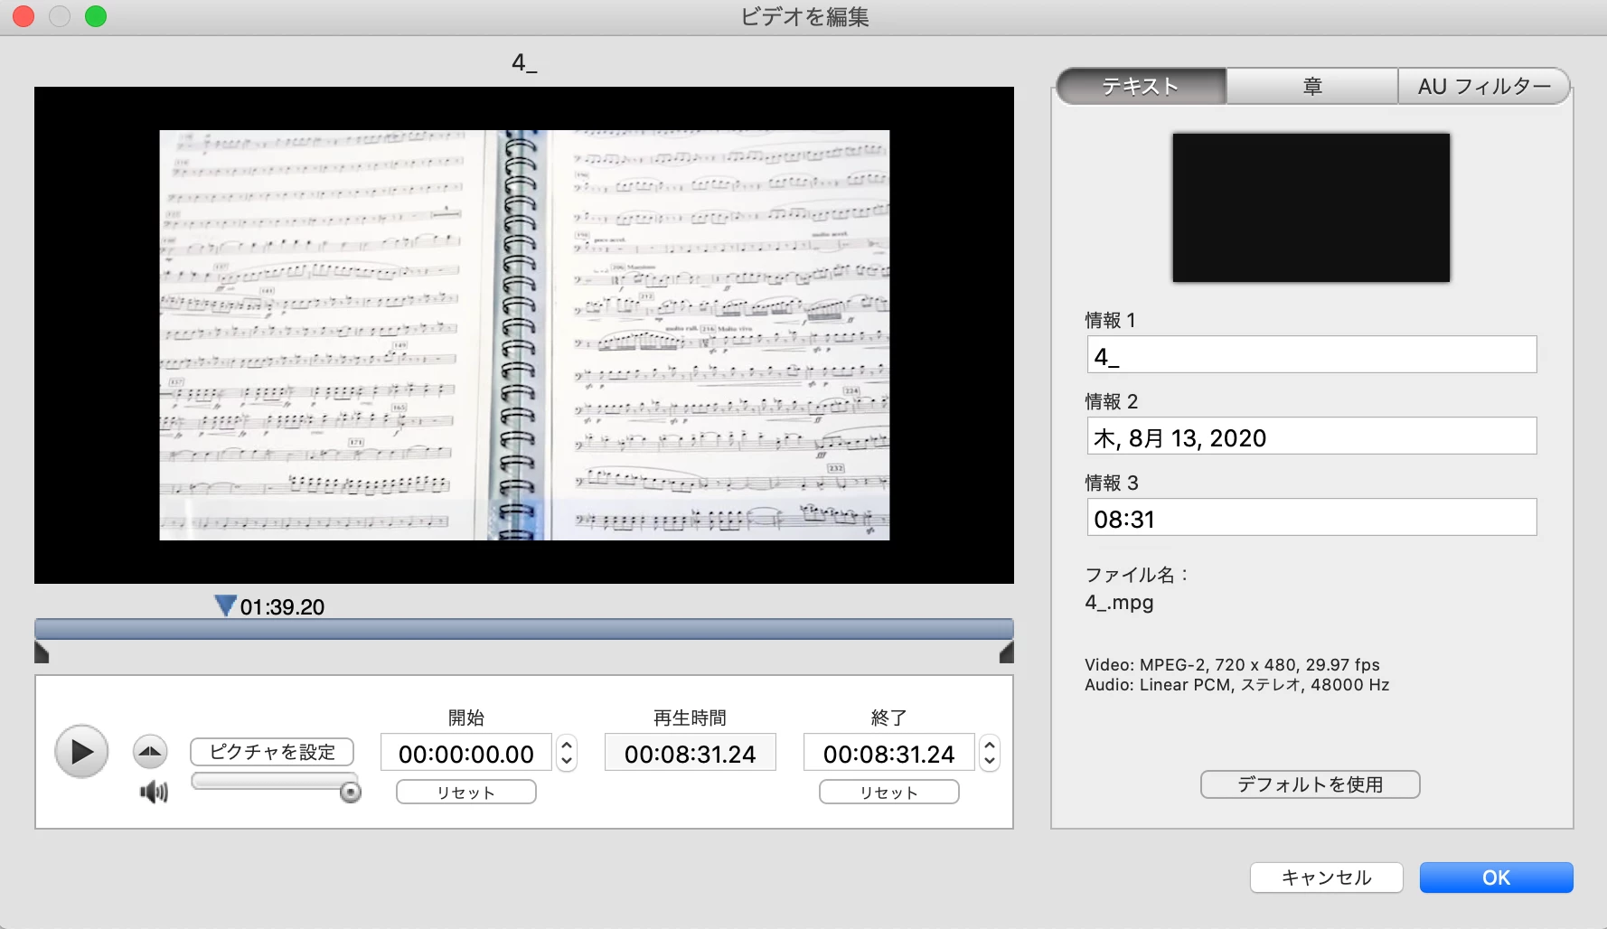Click the volume slider knob
1607x929 pixels.
point(350,793)
